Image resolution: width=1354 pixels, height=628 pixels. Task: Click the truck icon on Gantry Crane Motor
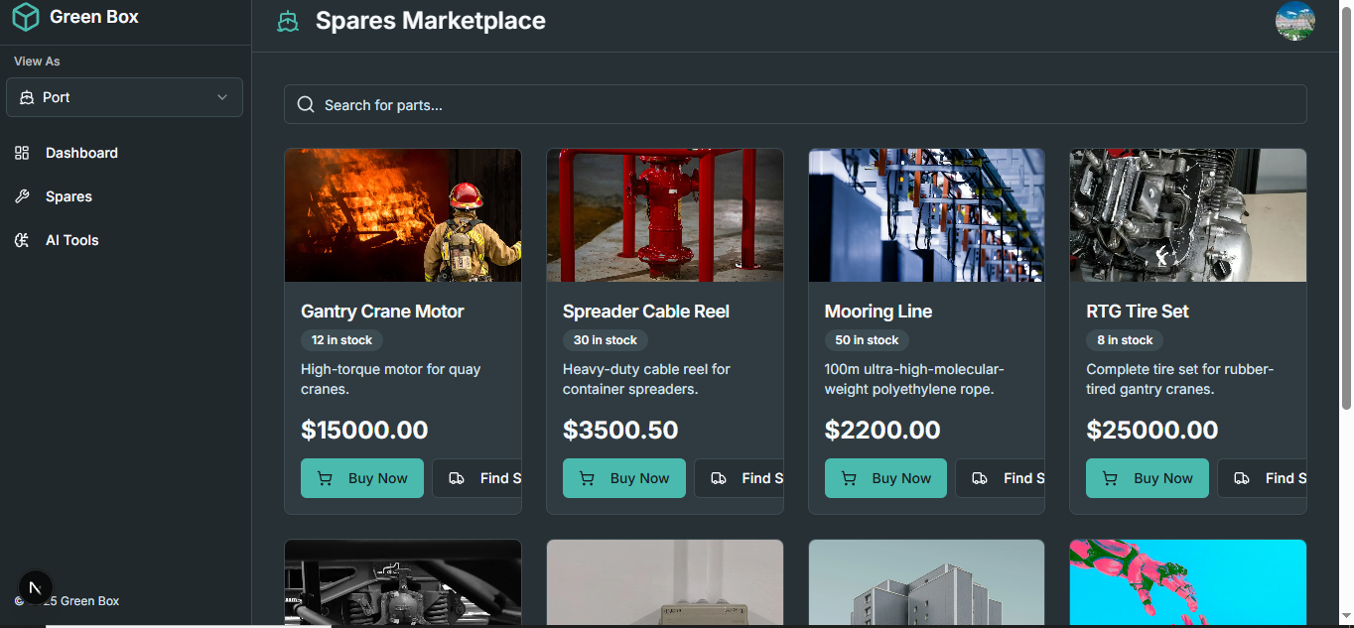[457, 478]
